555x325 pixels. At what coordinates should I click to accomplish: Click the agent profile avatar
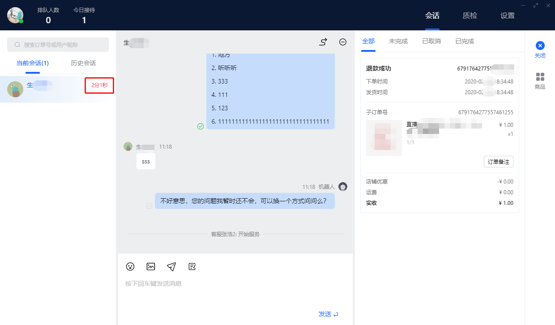click(15, 15)
